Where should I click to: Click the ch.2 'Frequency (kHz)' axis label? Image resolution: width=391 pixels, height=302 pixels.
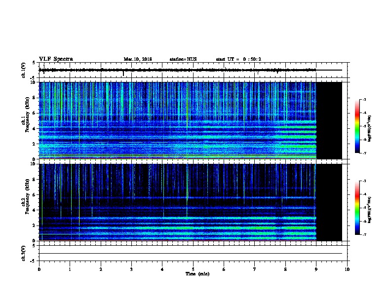tap(27, 196)
